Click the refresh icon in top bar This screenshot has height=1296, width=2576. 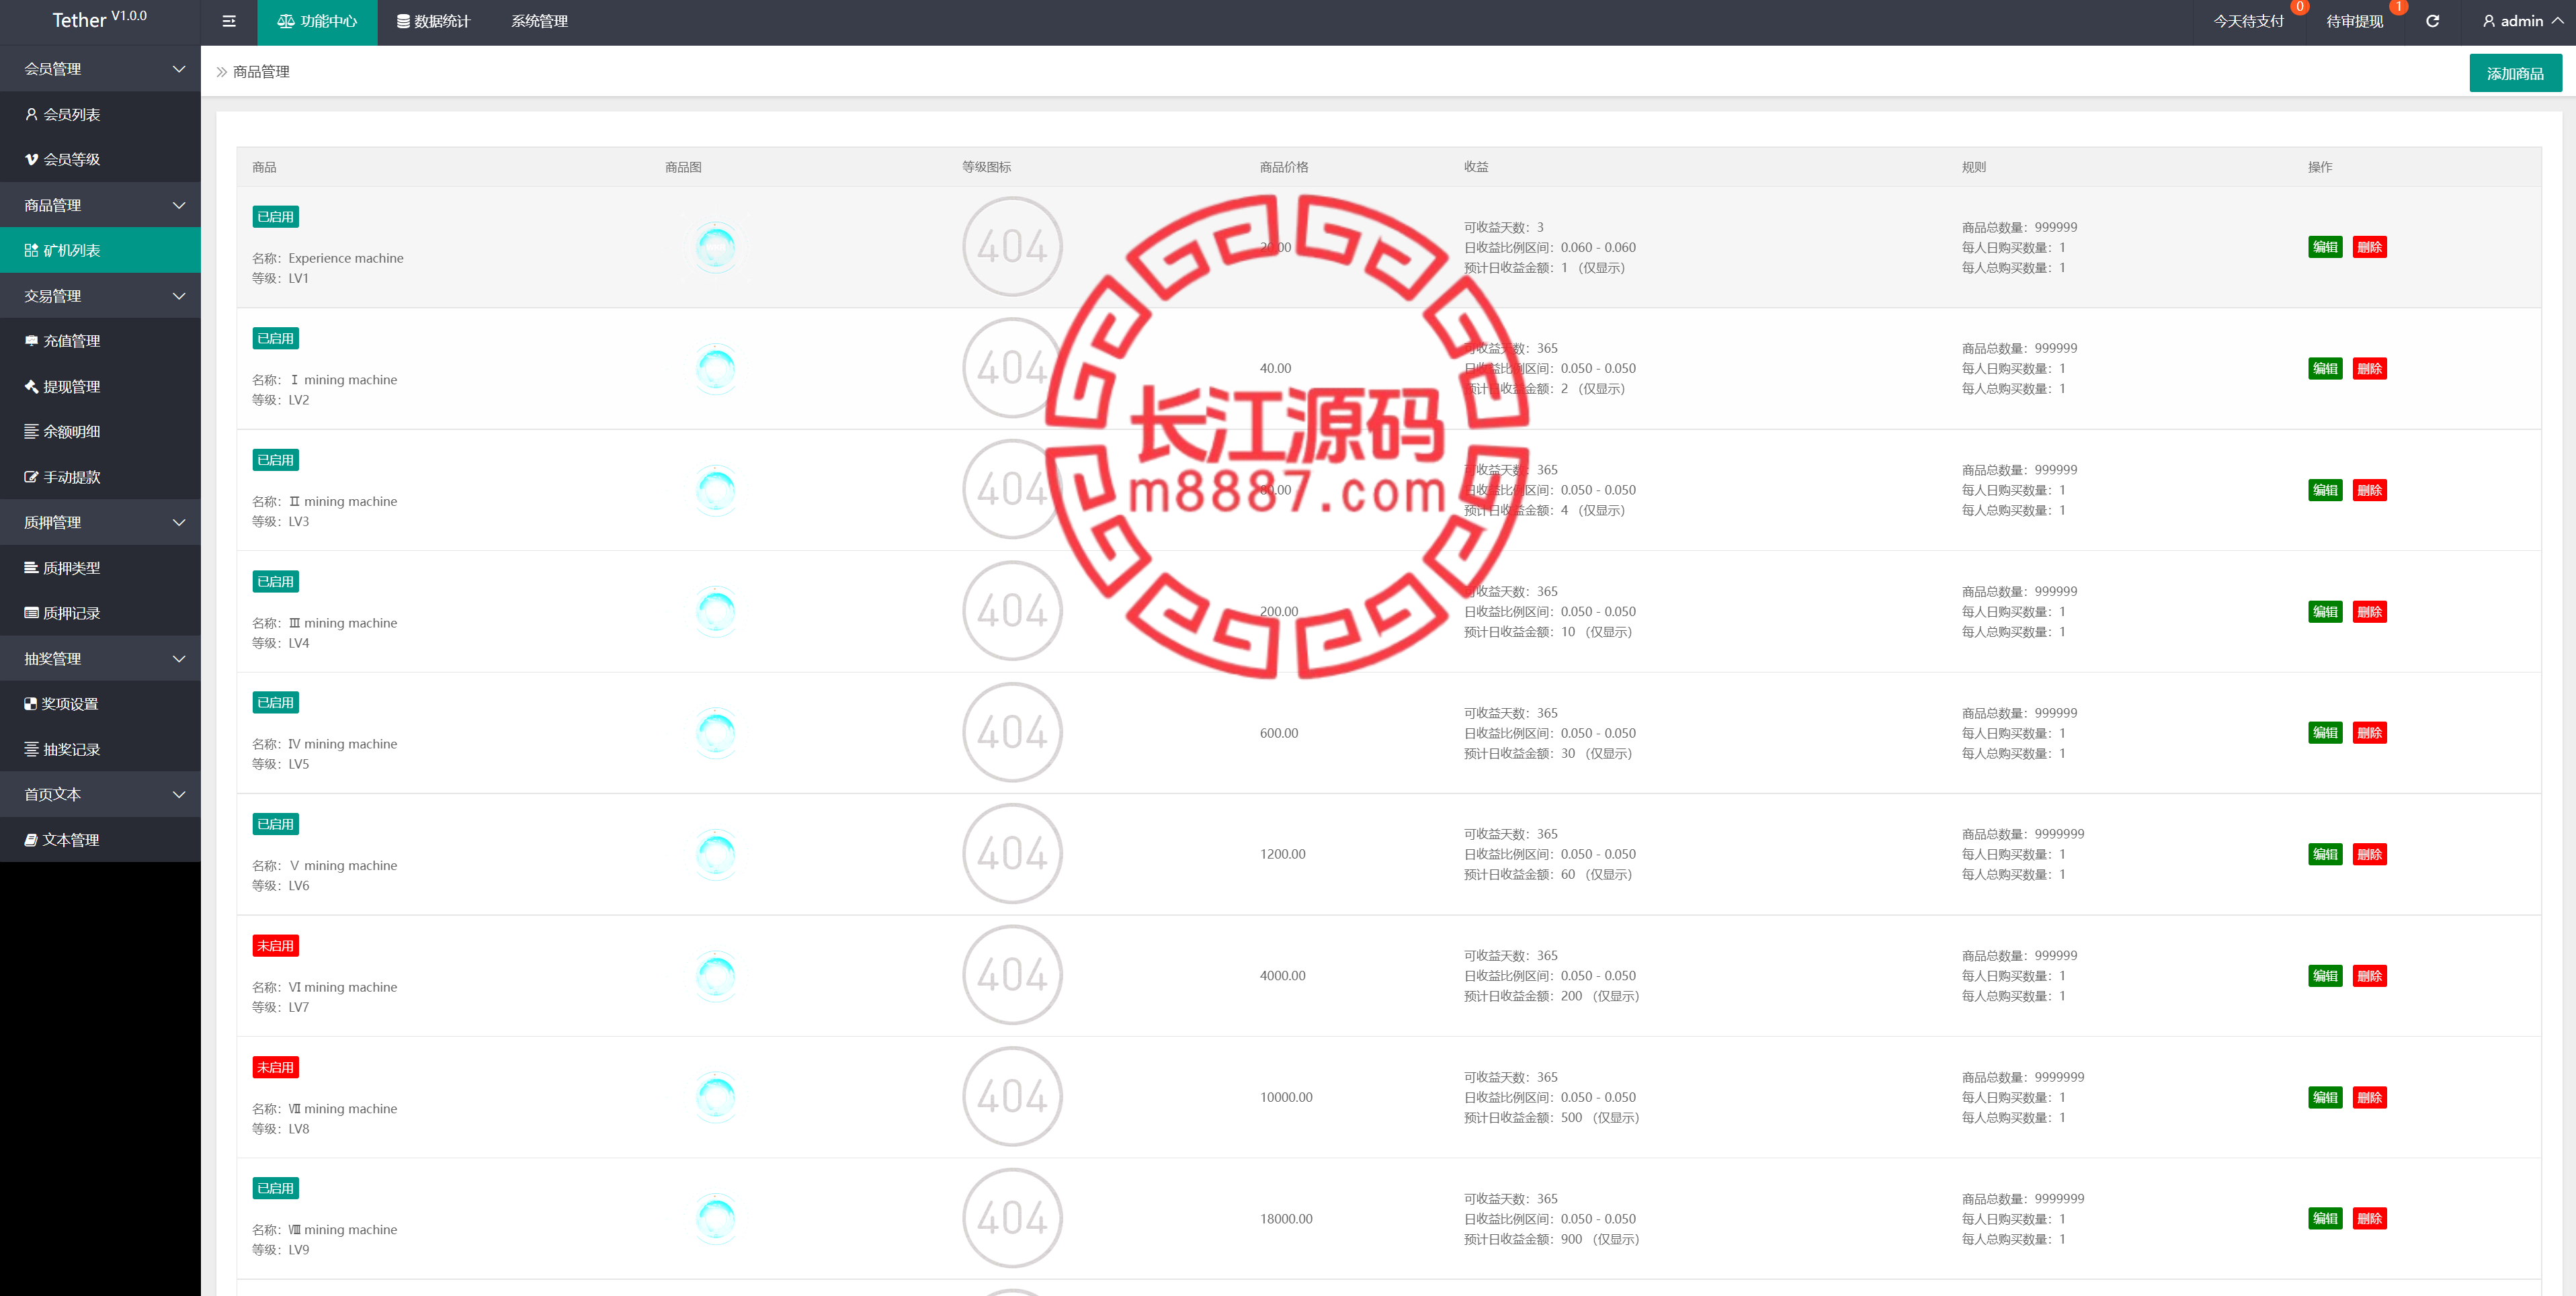coord(2432,21)
